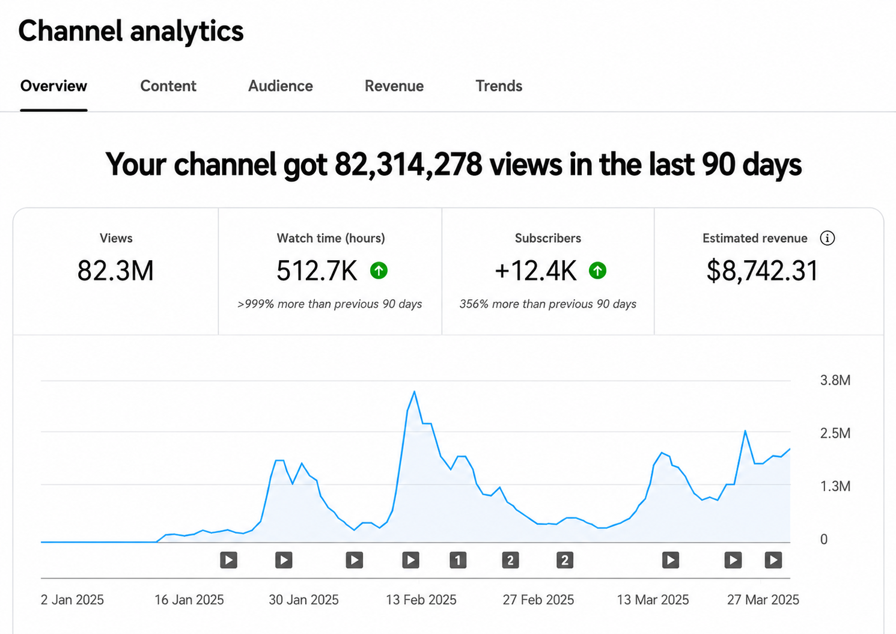The image size is (896, 634).
Task: Open the video marker badge numbered 1
Action: coord(458,560)
